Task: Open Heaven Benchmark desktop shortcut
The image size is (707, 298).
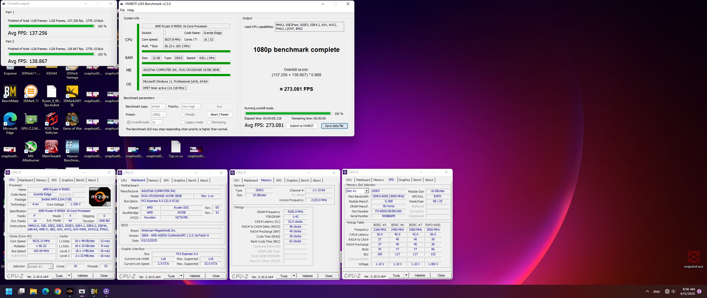Action: click(72, 151)
